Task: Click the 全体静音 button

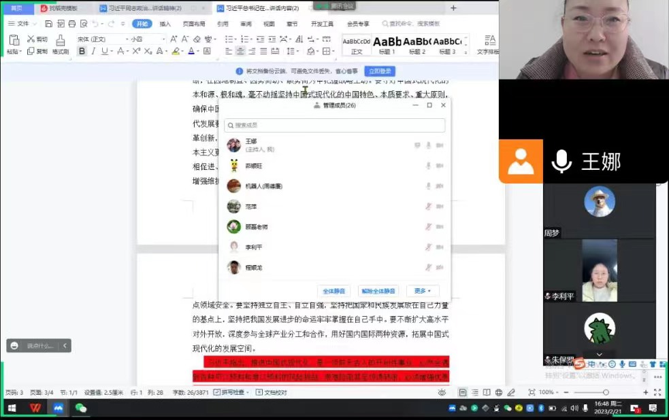Action: (334, 291)
